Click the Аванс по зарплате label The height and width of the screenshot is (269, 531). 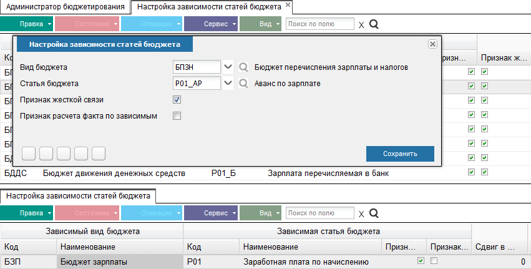click(x=288, y=84)
